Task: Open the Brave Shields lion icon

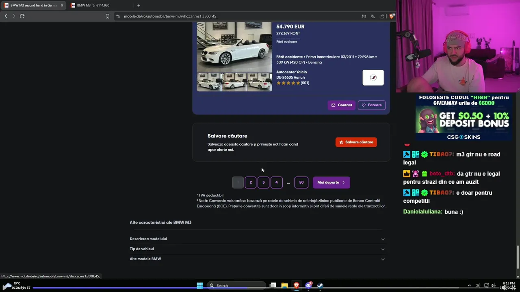Action: (x=392, y=16)
